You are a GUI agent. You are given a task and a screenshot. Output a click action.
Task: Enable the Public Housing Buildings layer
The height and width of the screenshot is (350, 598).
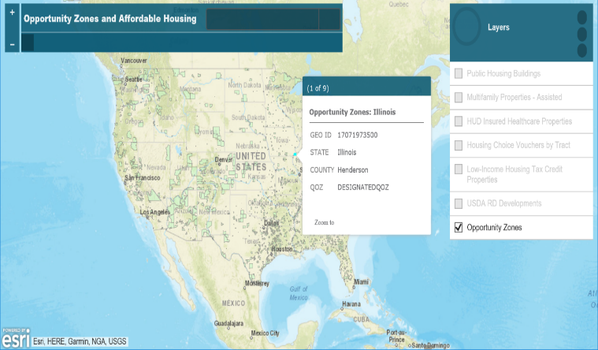[459, 74]
